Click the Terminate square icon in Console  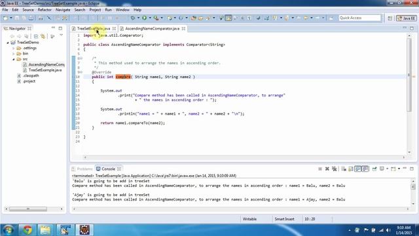320,169
